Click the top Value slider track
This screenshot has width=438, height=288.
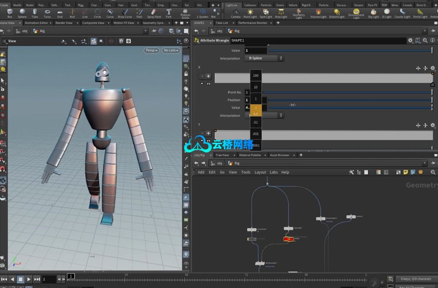coord(349,50)
